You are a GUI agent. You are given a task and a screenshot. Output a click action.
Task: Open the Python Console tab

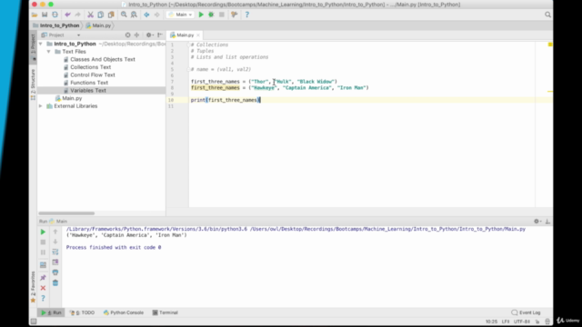(124, 312)
